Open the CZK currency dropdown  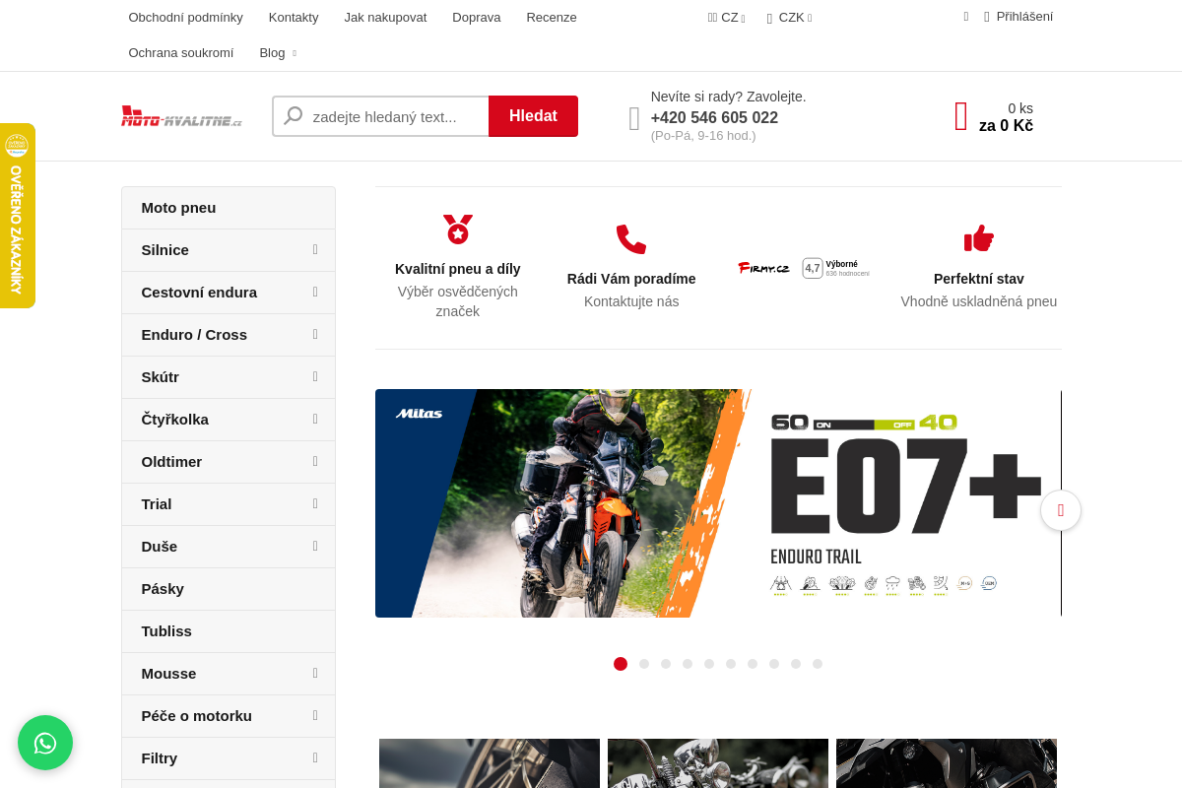tap(790, 18)
